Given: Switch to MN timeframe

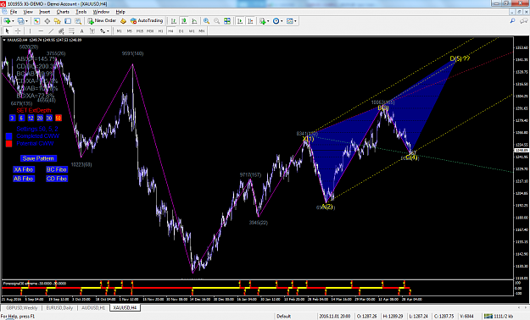Looking at the screenshot, I should pyautogui.click(x=202, y=31).
